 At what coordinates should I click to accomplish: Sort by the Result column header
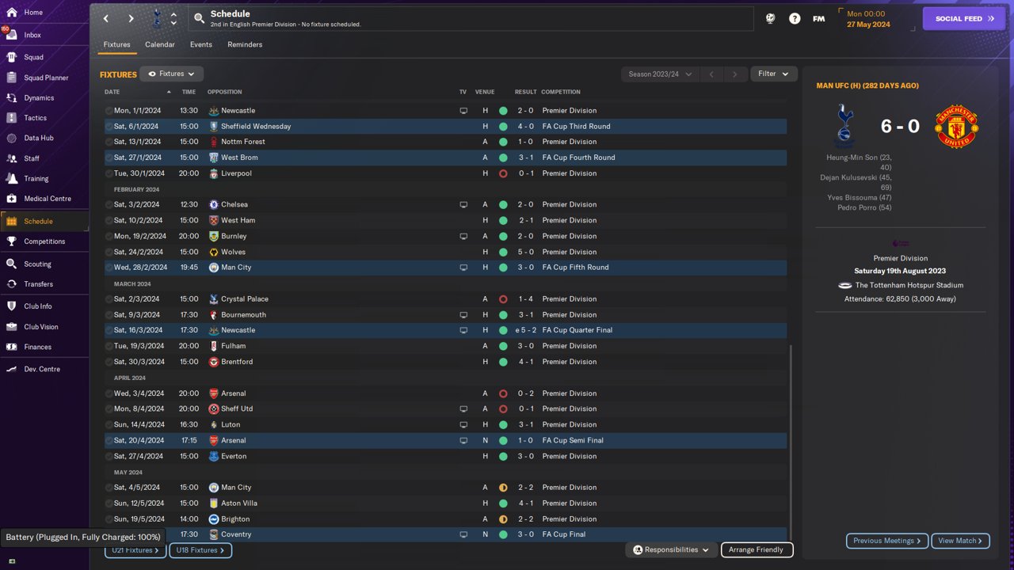click(x=525, y=92)
